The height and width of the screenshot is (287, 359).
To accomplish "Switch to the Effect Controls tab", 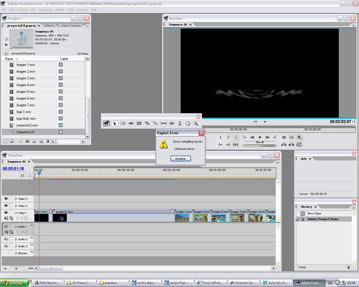I will click(71, 26).
